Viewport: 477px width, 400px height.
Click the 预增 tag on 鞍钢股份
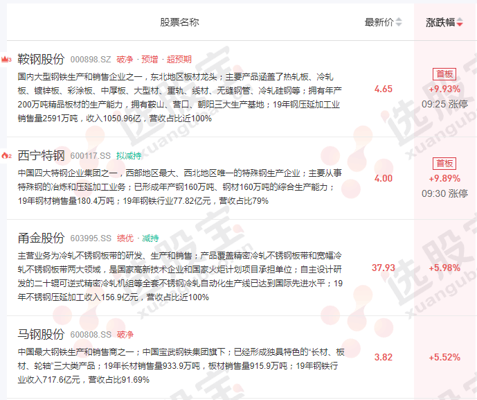coord(150,60)
